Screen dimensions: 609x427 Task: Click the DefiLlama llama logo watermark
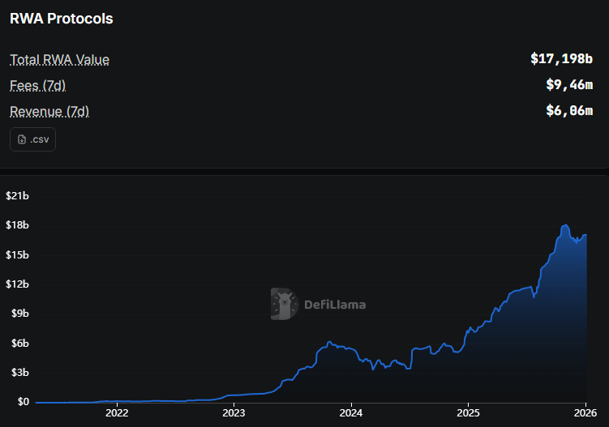click(284, 304)
